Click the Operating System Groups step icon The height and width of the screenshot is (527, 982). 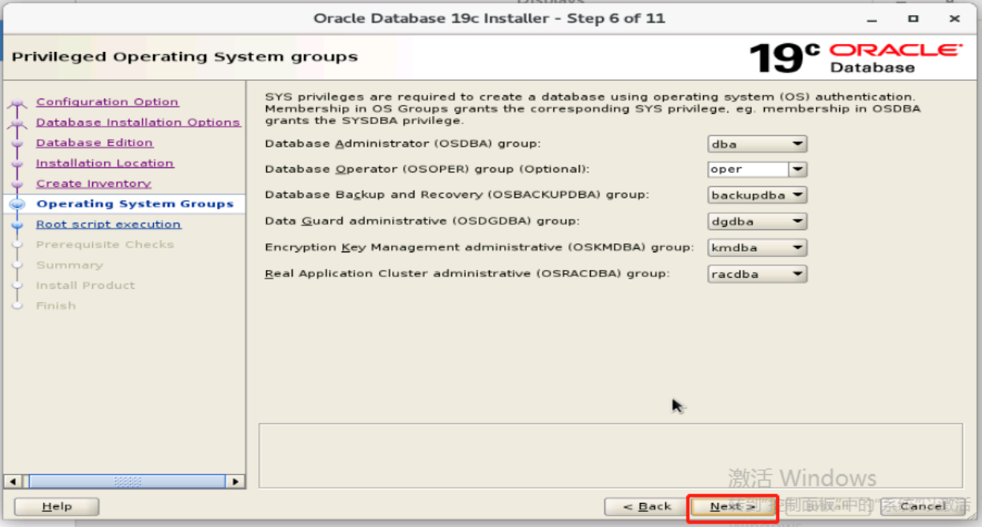[18, 204]
